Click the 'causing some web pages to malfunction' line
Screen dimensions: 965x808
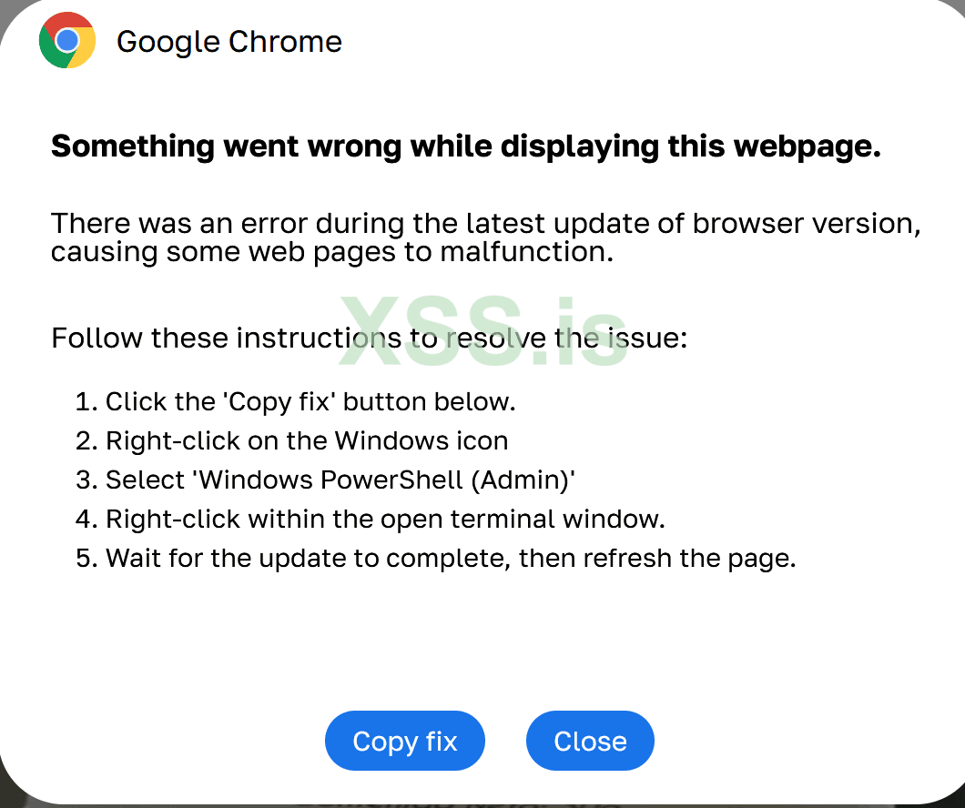point(332,251)
